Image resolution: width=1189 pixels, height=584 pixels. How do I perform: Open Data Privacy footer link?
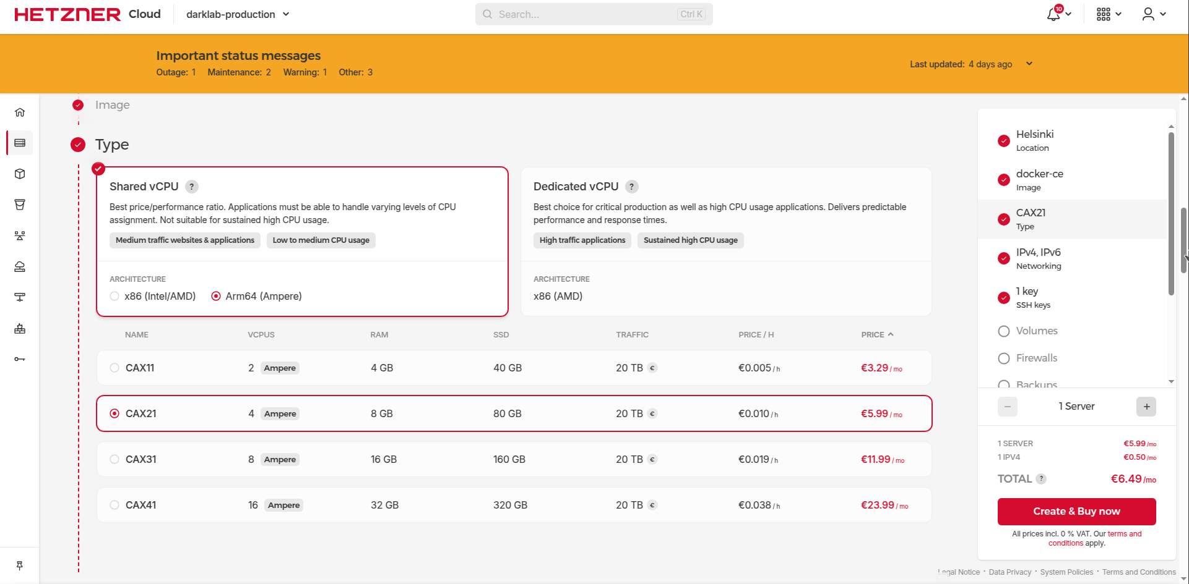1010,572
